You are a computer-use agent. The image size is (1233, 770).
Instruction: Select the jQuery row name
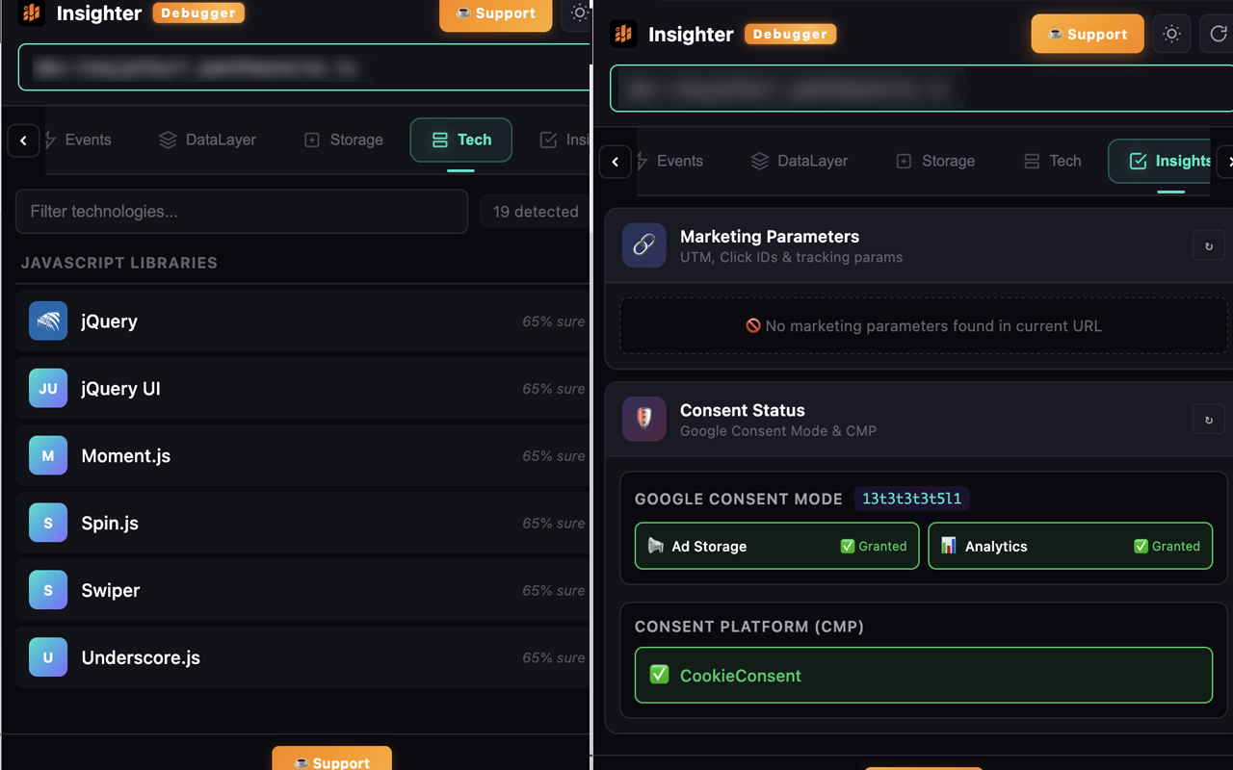point(109,321)
